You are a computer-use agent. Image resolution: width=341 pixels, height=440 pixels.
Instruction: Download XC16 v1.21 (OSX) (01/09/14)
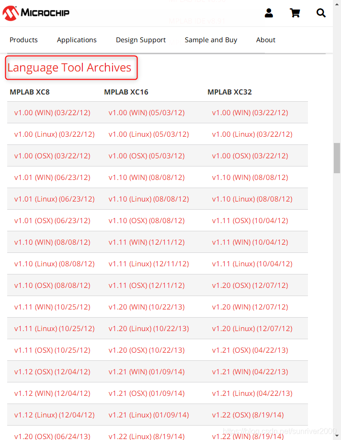click(147, 393)
